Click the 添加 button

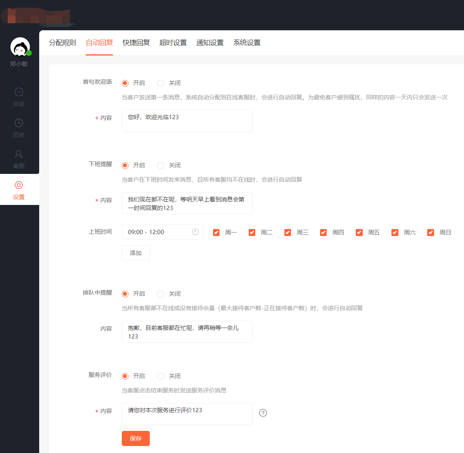click(x=136, y=253)
